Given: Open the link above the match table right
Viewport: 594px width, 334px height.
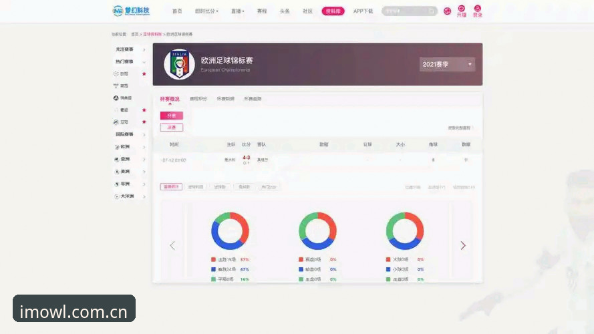Looking at the screenshot, I should 460,128.
